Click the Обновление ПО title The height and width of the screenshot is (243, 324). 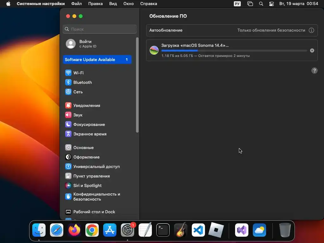click(168, 16)
